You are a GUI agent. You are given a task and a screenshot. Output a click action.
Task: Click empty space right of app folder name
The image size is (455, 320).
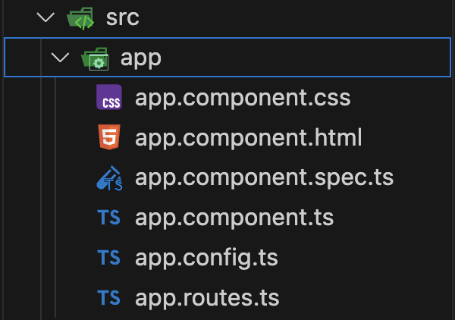[303, 58]
